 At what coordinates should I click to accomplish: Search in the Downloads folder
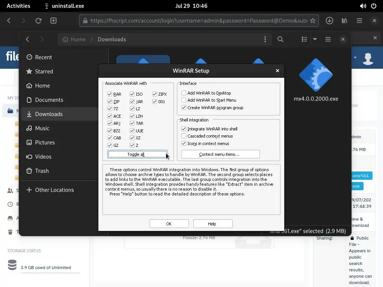(281, 39)
